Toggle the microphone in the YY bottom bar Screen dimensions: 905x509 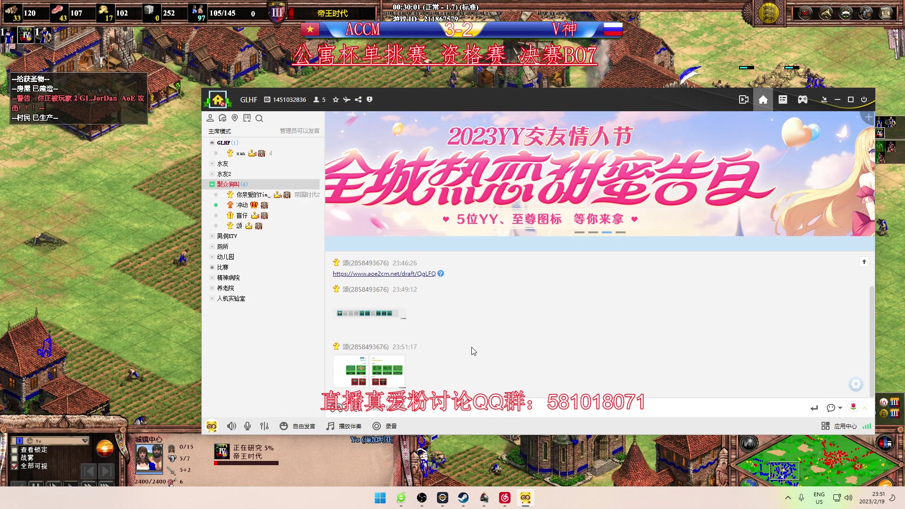pos(247,426)
